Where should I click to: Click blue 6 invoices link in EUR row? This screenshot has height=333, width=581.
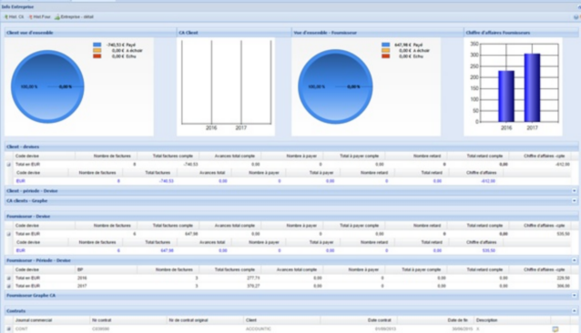click(118, 251)
